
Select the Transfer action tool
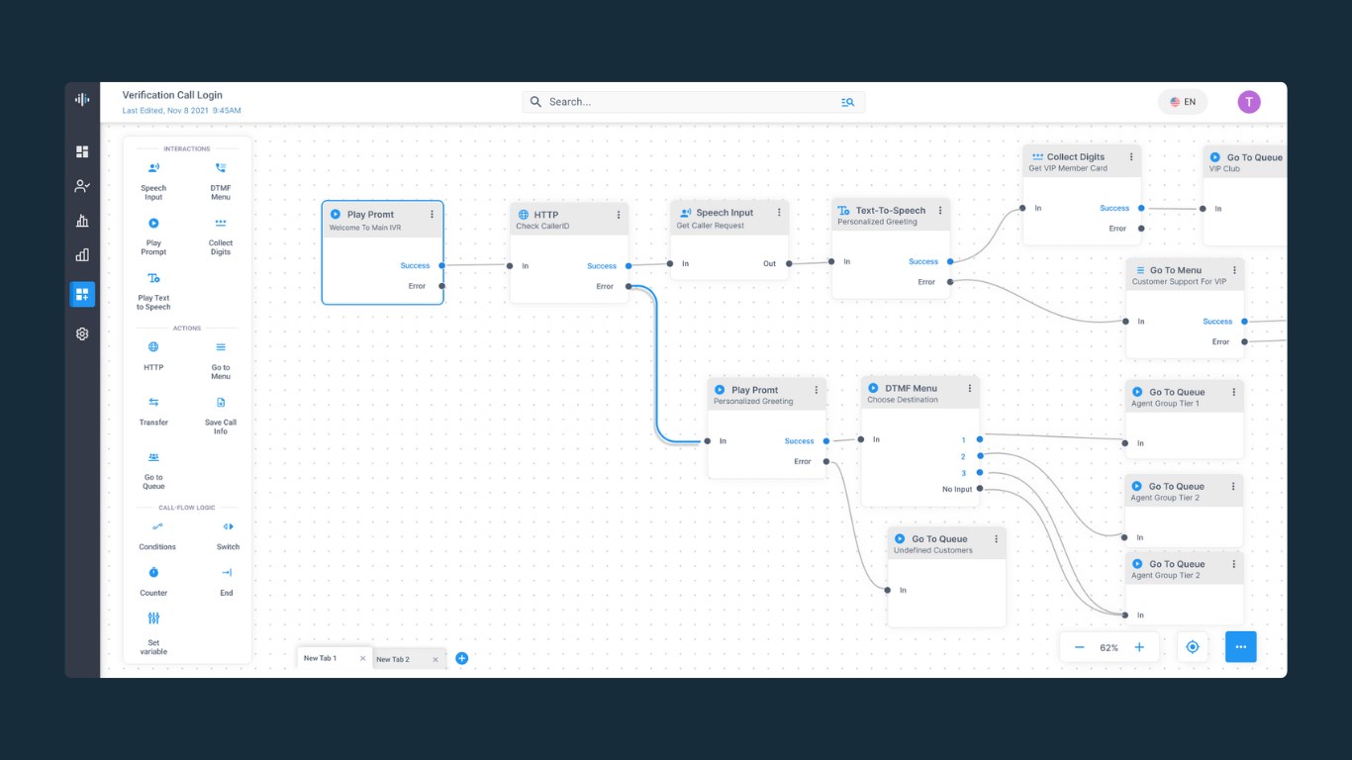(x=153, y=412)
